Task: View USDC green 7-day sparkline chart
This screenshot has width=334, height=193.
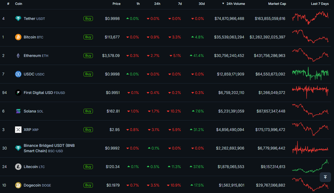Action: 310,73
